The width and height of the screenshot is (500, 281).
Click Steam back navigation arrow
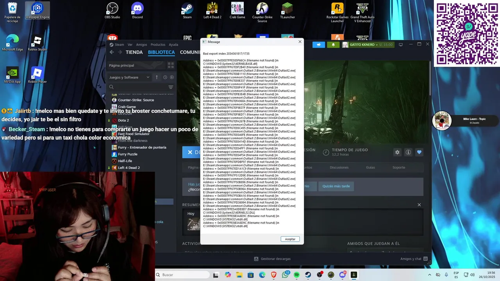[112, 52]
